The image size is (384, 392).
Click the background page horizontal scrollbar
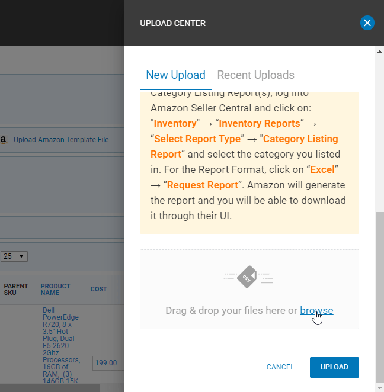pyautogui.click(x=50, y=388)
